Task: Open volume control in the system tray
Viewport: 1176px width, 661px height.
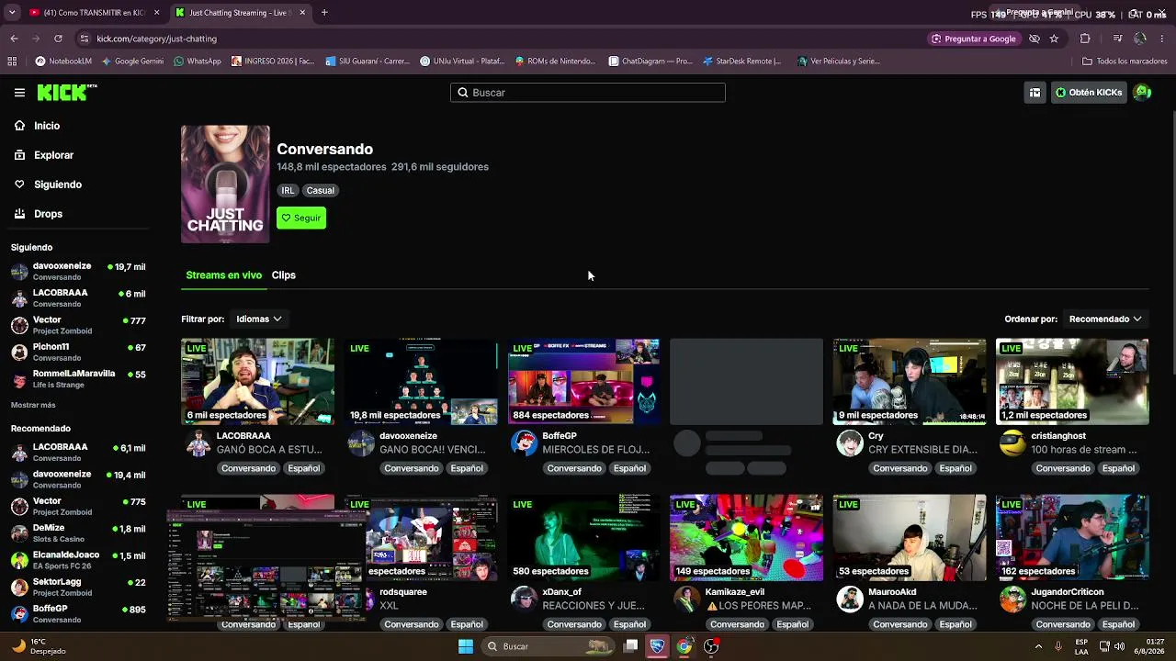Action: [x=1119, y=646]
